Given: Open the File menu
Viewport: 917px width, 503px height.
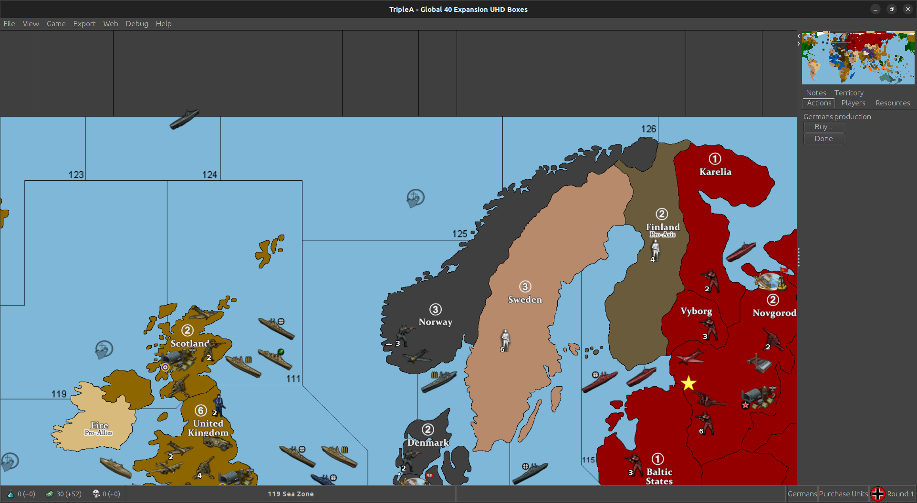Looking at the screenshot, I should [9, 24].
